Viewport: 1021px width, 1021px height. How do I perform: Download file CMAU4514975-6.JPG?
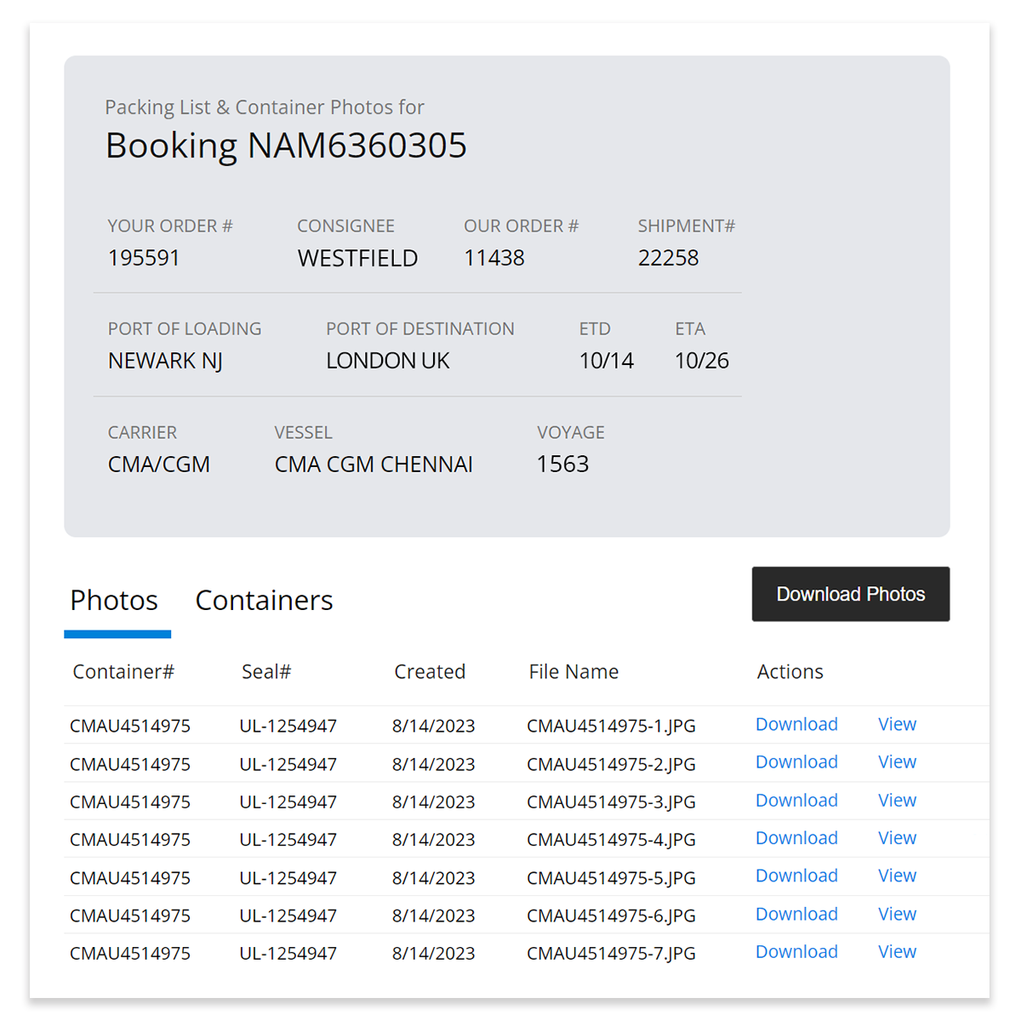(x=796, y=913)
